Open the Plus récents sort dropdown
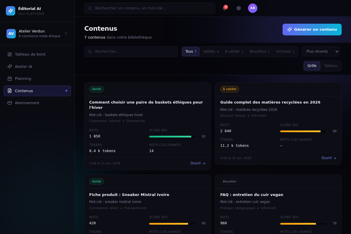The height and width of the screenshot is (234, 351). pyautogui.click(x=321, y=51)
